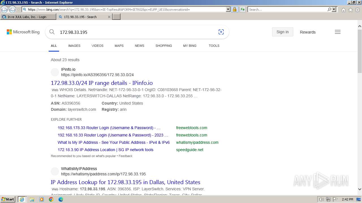Close the 172.98.33.195 Search tab

click(109, 17)
